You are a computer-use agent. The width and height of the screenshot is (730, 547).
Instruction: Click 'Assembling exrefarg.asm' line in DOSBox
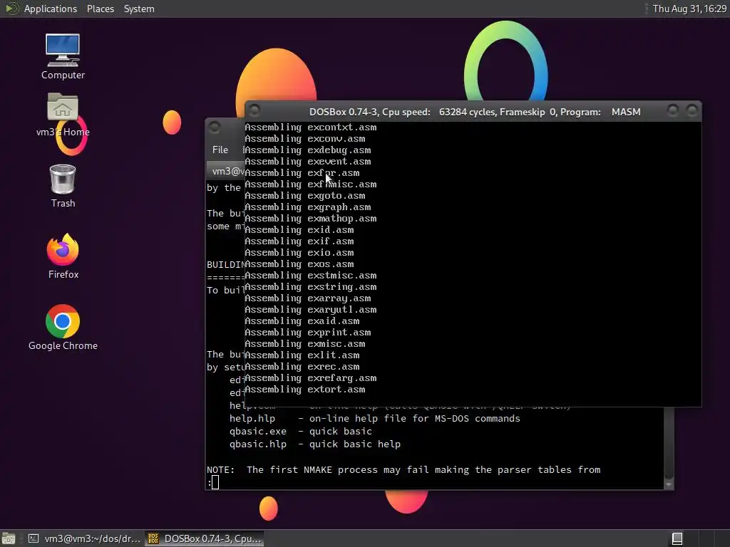click(311, 377)
